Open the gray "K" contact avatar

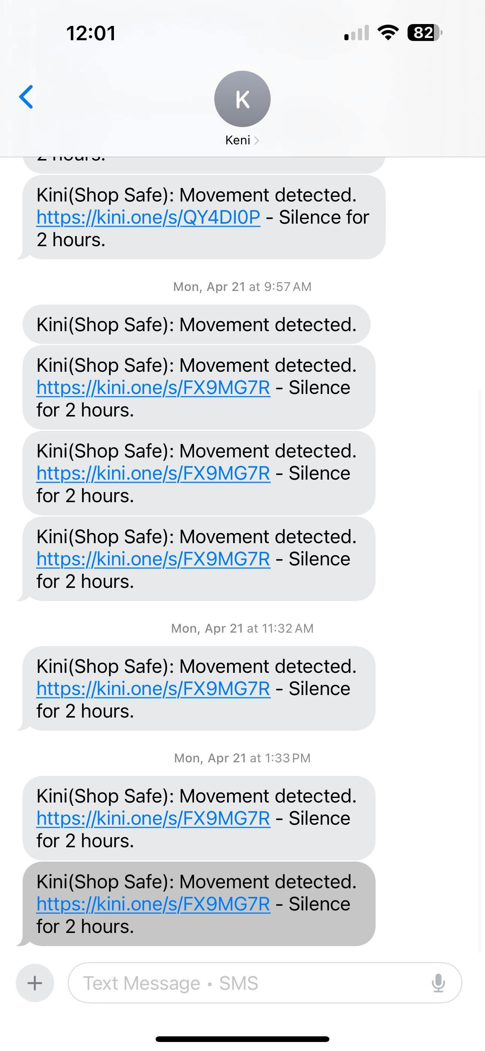click(242, 99)
